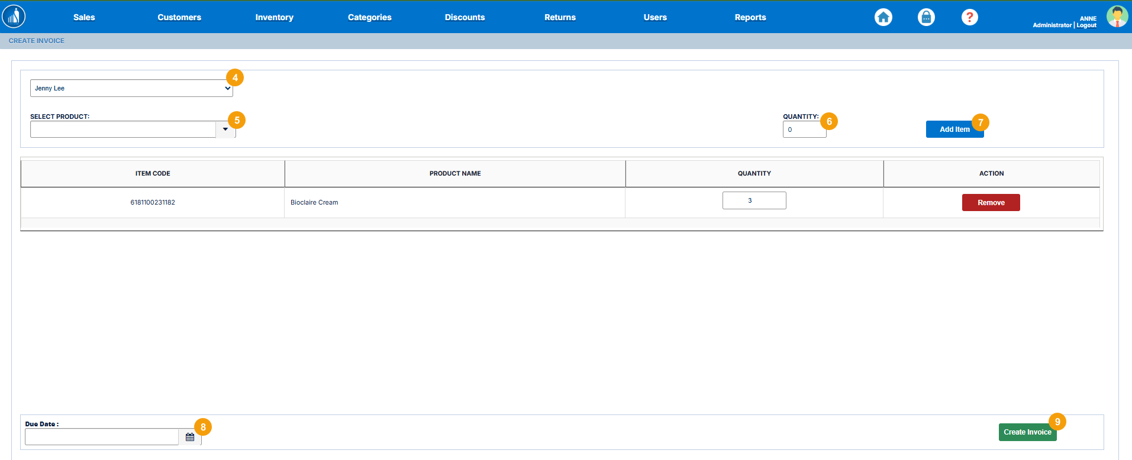The height and width of the screenshot is (460, 1132).
Task: Click the app logo icon
Action: point(14,17)
